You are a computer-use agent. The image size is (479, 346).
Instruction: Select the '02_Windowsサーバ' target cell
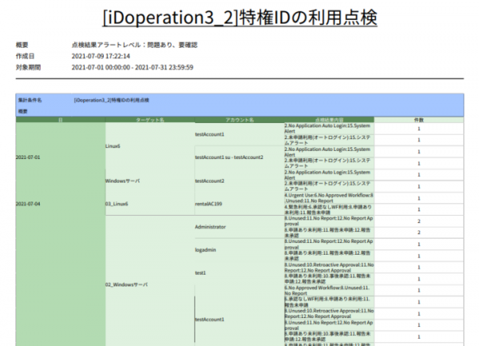[127, 284]
